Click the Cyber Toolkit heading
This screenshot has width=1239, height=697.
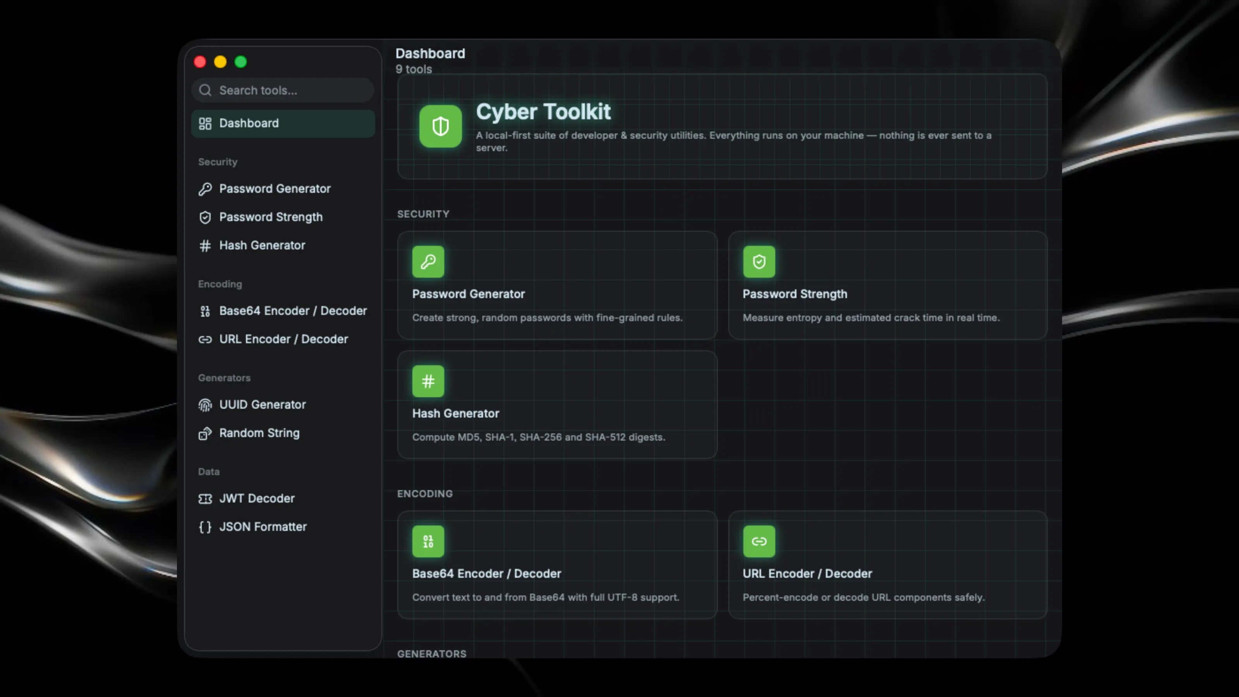[543, 112]
